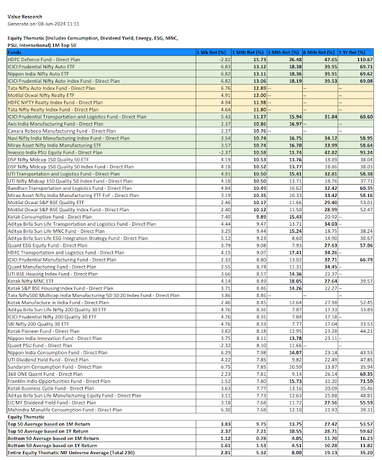382x460 pixels.
Task: Select 'Kotak S&P BSE Housing Index Fund - Direct Plan'
Action: click(x=60, y=288)
